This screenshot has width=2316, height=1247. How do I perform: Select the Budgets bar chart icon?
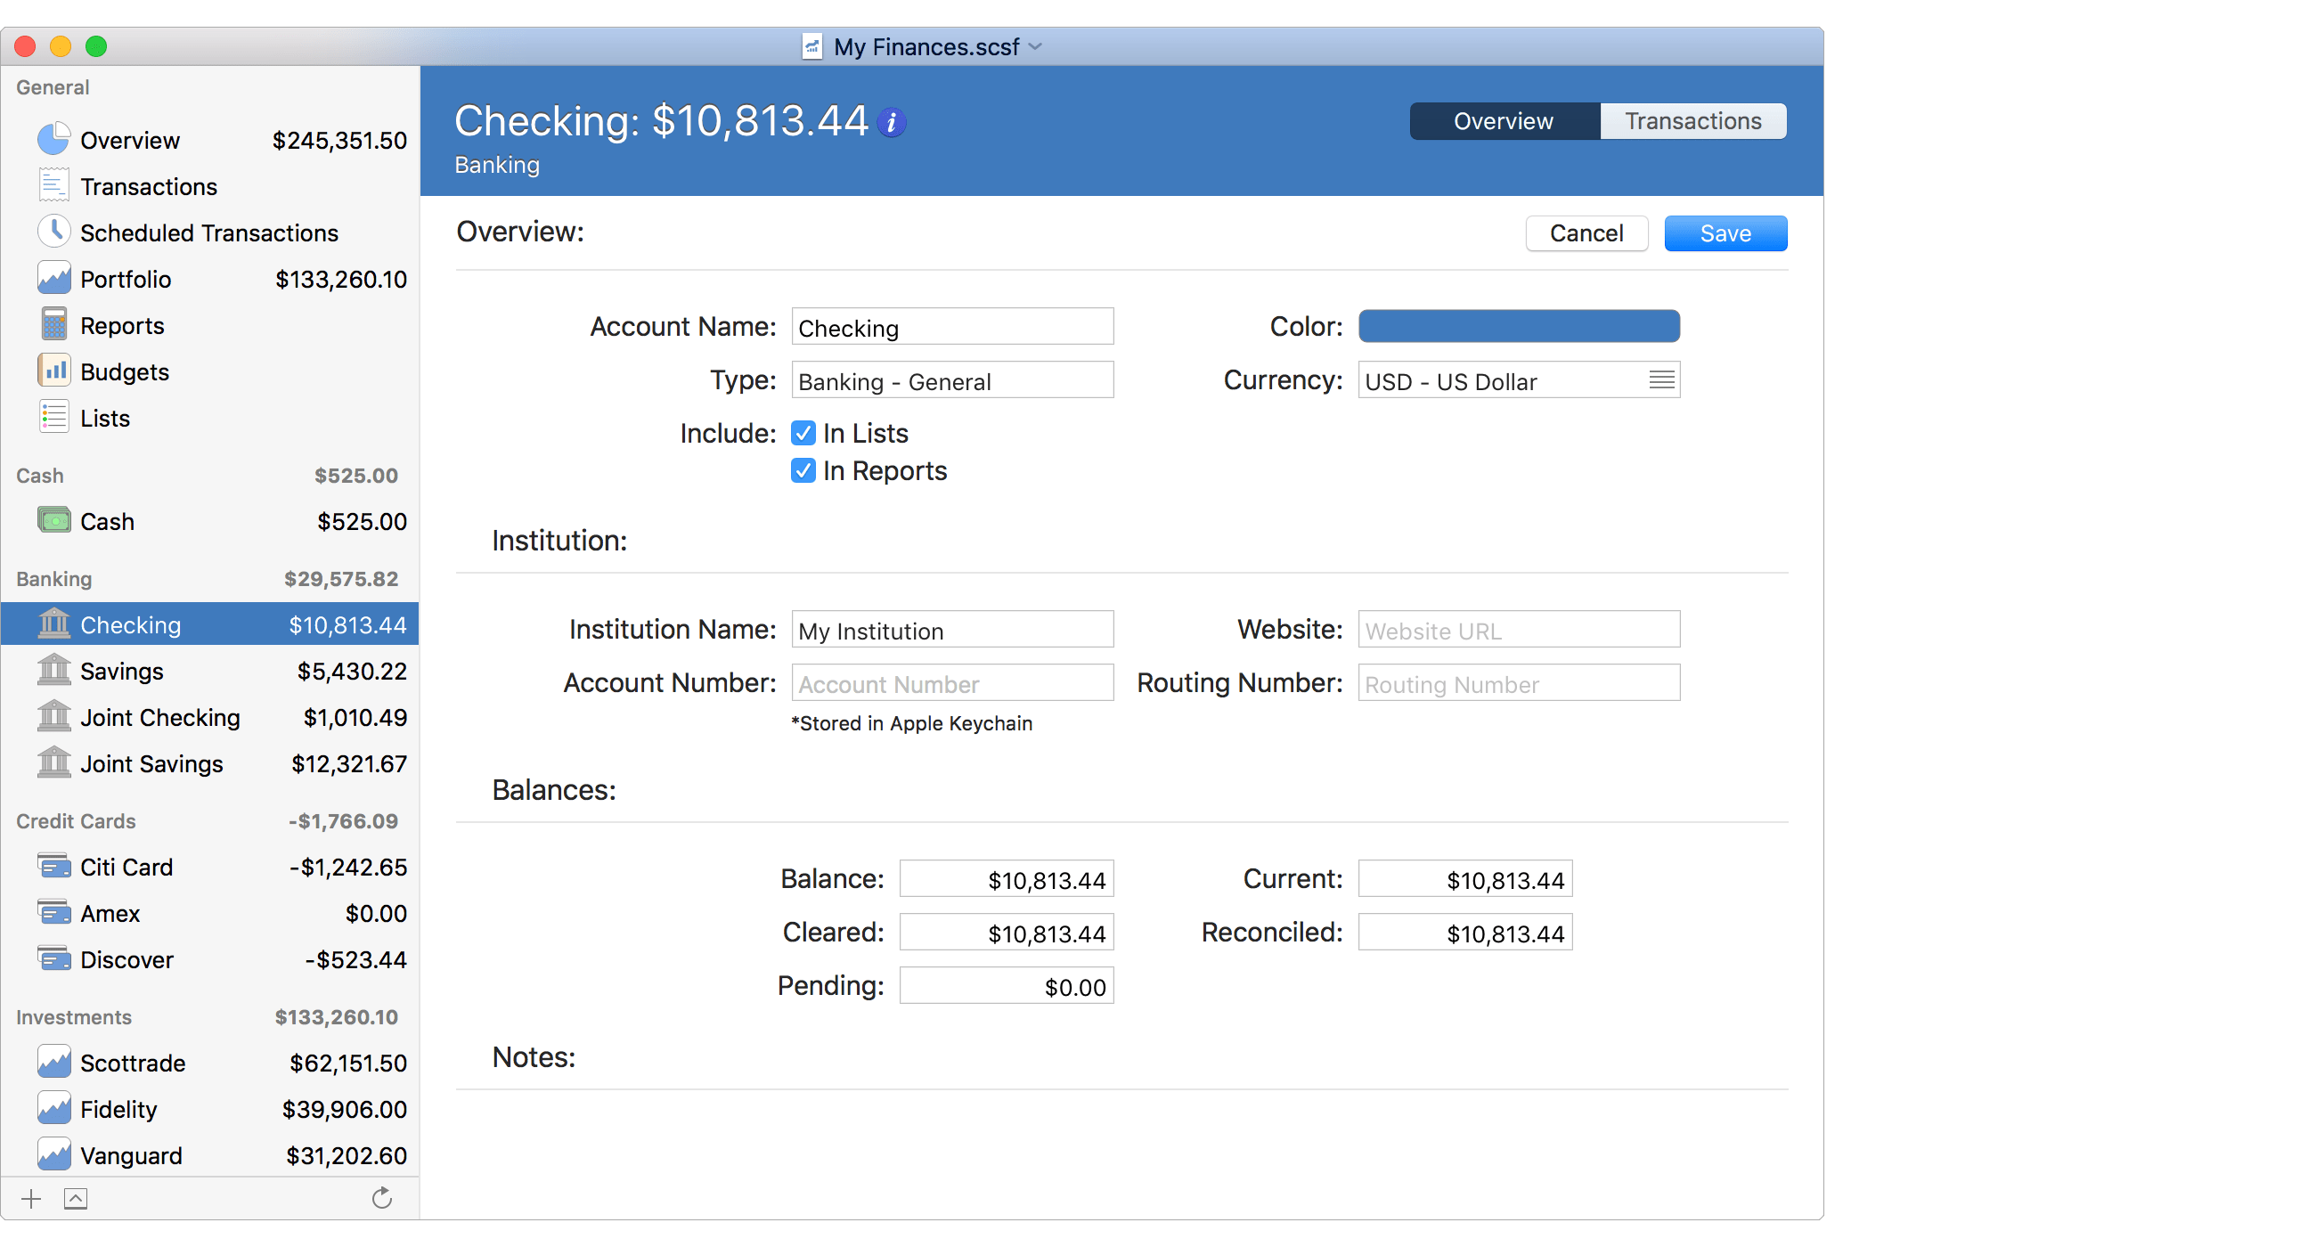click(x=54, y=371)
